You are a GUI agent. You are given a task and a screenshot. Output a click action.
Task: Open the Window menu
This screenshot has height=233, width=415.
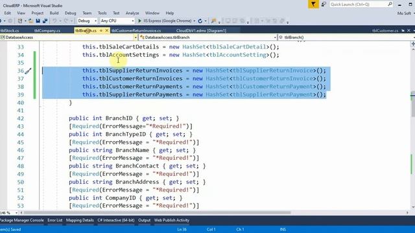pos(152,13)
